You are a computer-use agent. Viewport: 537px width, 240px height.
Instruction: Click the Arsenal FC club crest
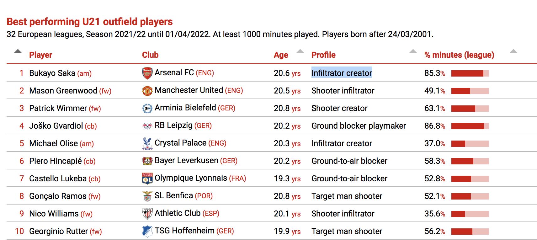(147, 73)
